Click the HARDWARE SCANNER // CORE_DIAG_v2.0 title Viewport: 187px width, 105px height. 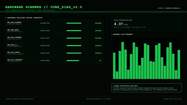click(x=44, y=7)
